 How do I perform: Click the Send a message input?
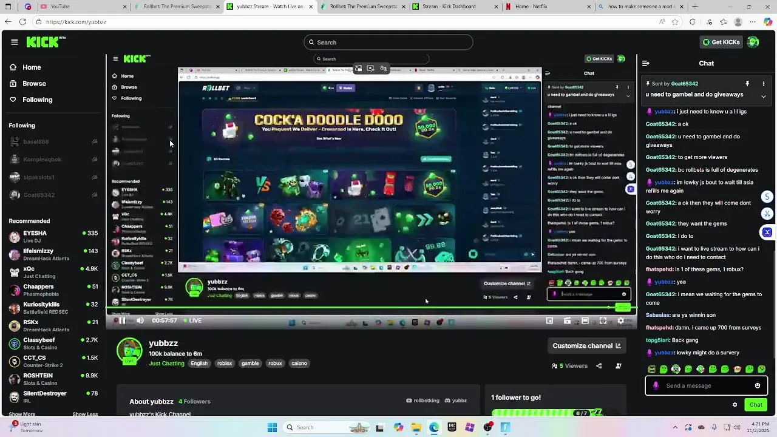click(x=707, y=385)
